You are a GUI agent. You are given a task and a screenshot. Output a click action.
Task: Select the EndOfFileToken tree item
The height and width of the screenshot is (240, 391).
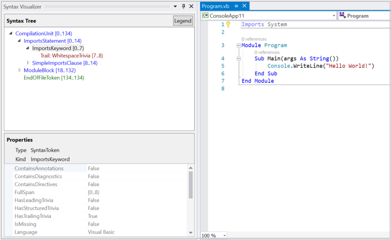pos(54,78)
